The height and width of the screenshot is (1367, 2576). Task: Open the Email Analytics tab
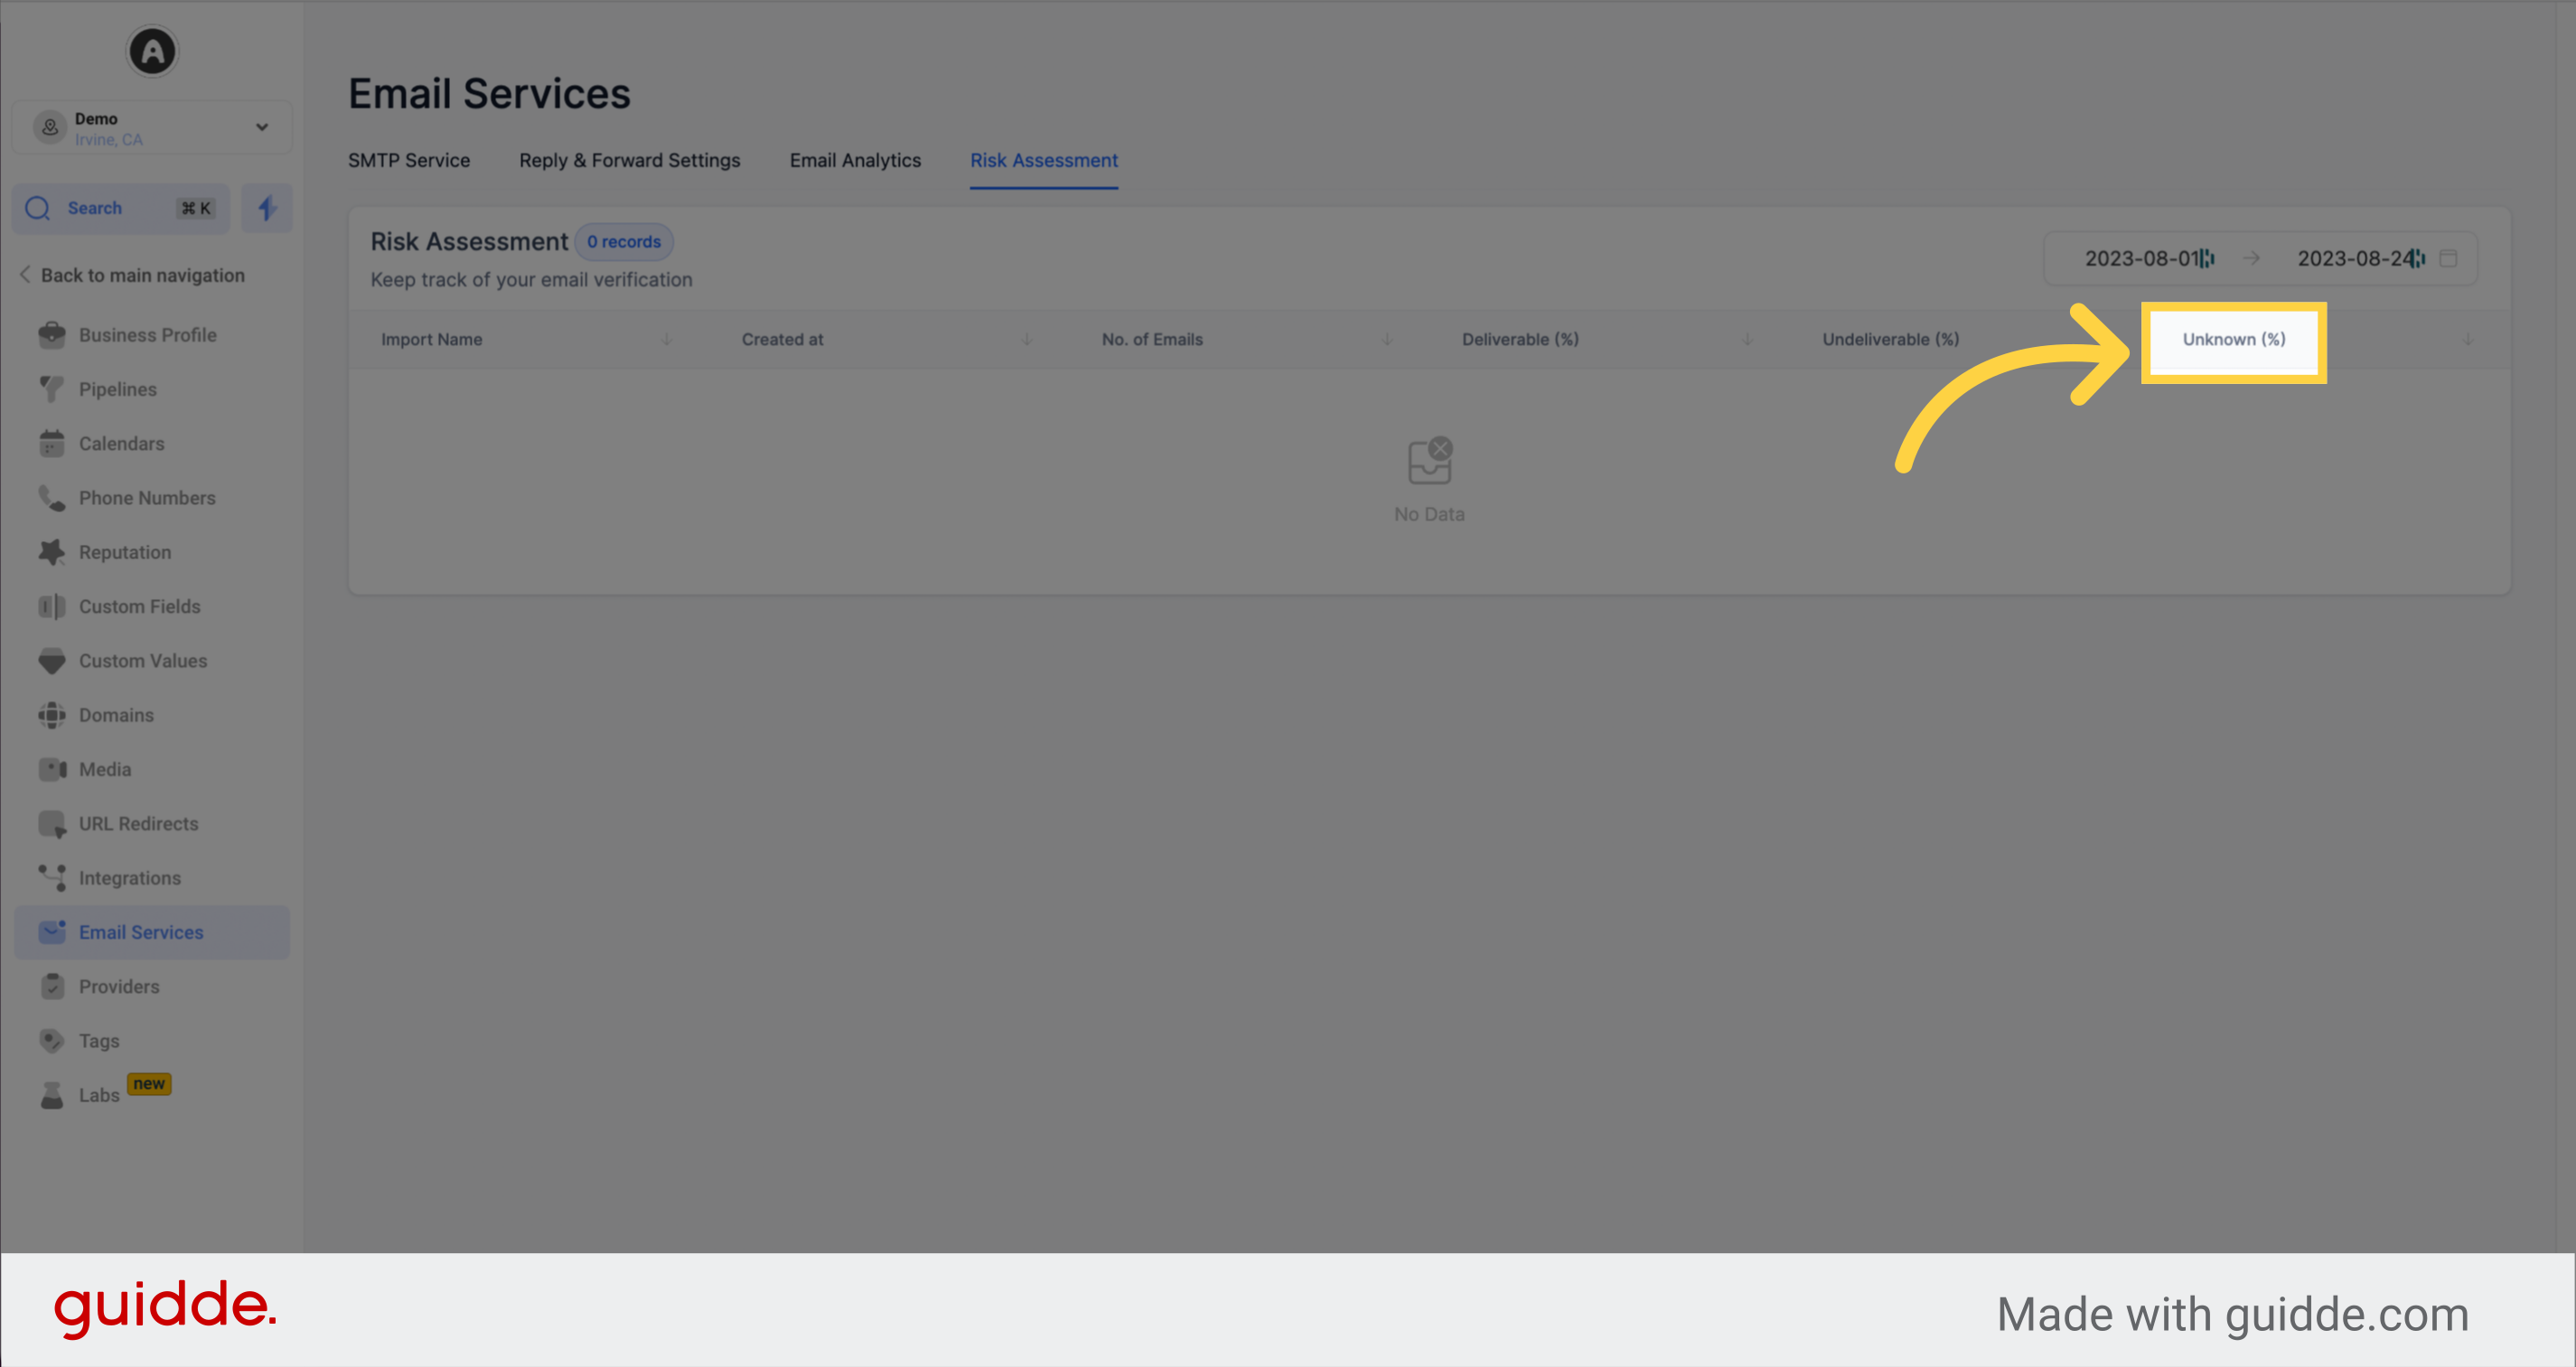[855, 160]
